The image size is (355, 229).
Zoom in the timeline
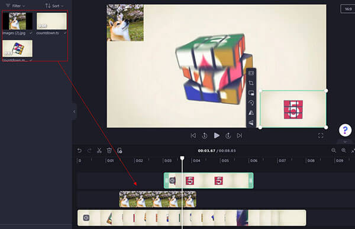(343, 151)
